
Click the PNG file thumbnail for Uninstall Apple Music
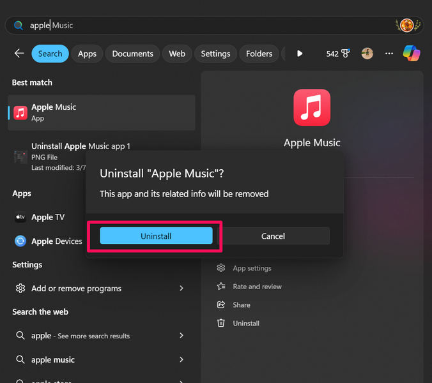coord(20,157)
